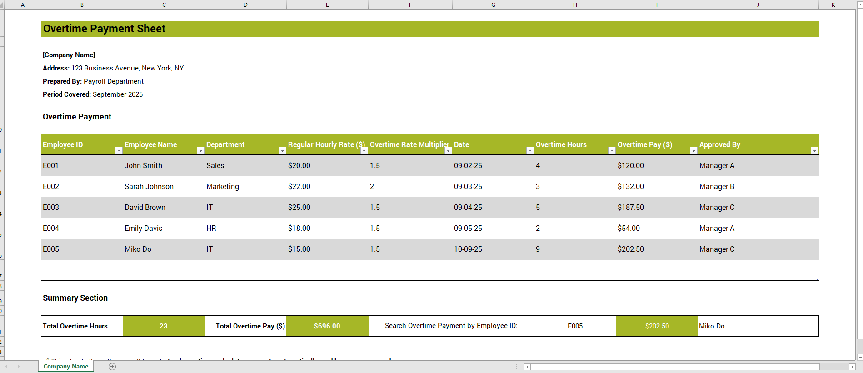
Task: Click the next sheet navigation arrow
Action: point(19,367)
